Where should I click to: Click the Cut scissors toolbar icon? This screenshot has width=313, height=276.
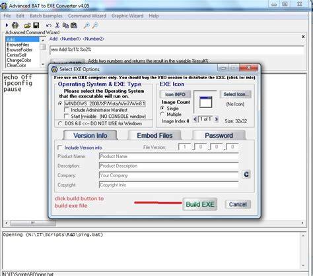point(57,26)
